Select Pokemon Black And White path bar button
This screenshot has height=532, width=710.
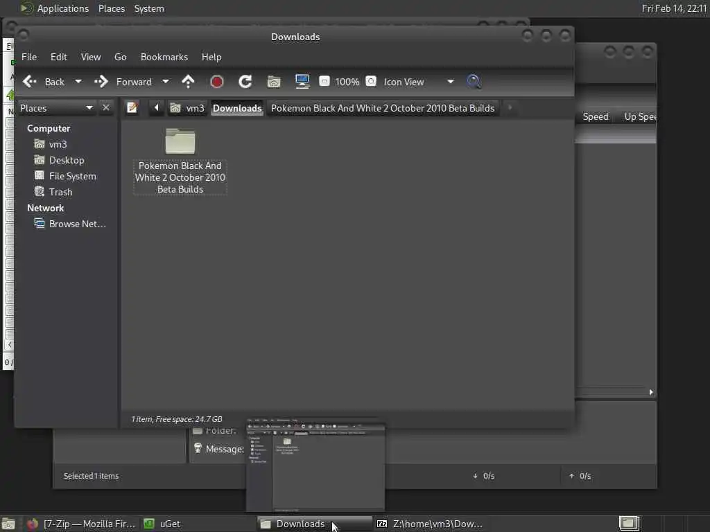click(383, 108)
